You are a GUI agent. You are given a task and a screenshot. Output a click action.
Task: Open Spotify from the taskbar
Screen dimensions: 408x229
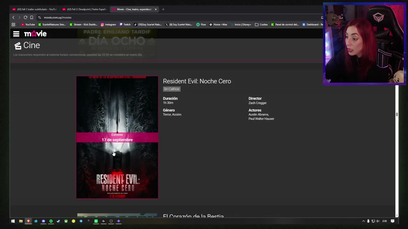(51, 221)
